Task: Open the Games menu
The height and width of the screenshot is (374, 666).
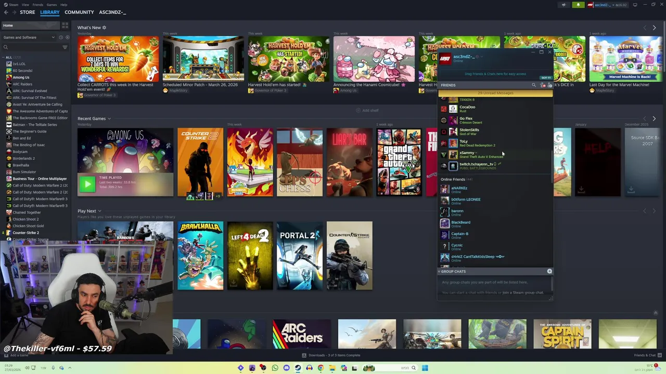Action: (x=52, y=5)
